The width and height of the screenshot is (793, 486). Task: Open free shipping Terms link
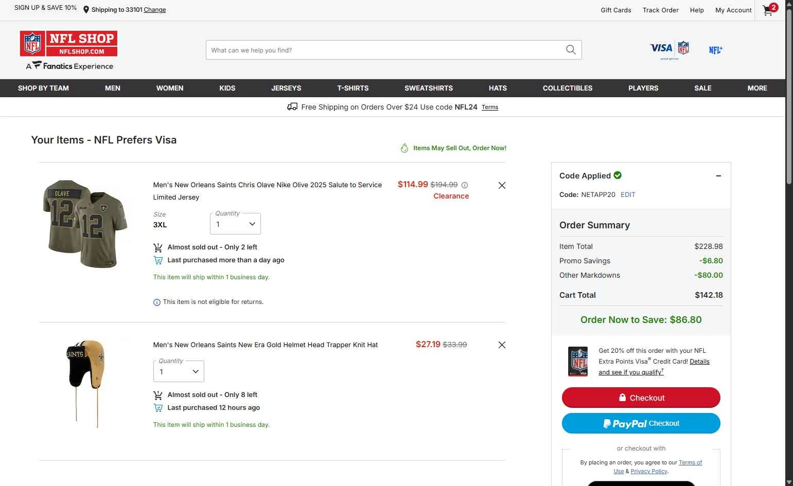tap(490, 107)
